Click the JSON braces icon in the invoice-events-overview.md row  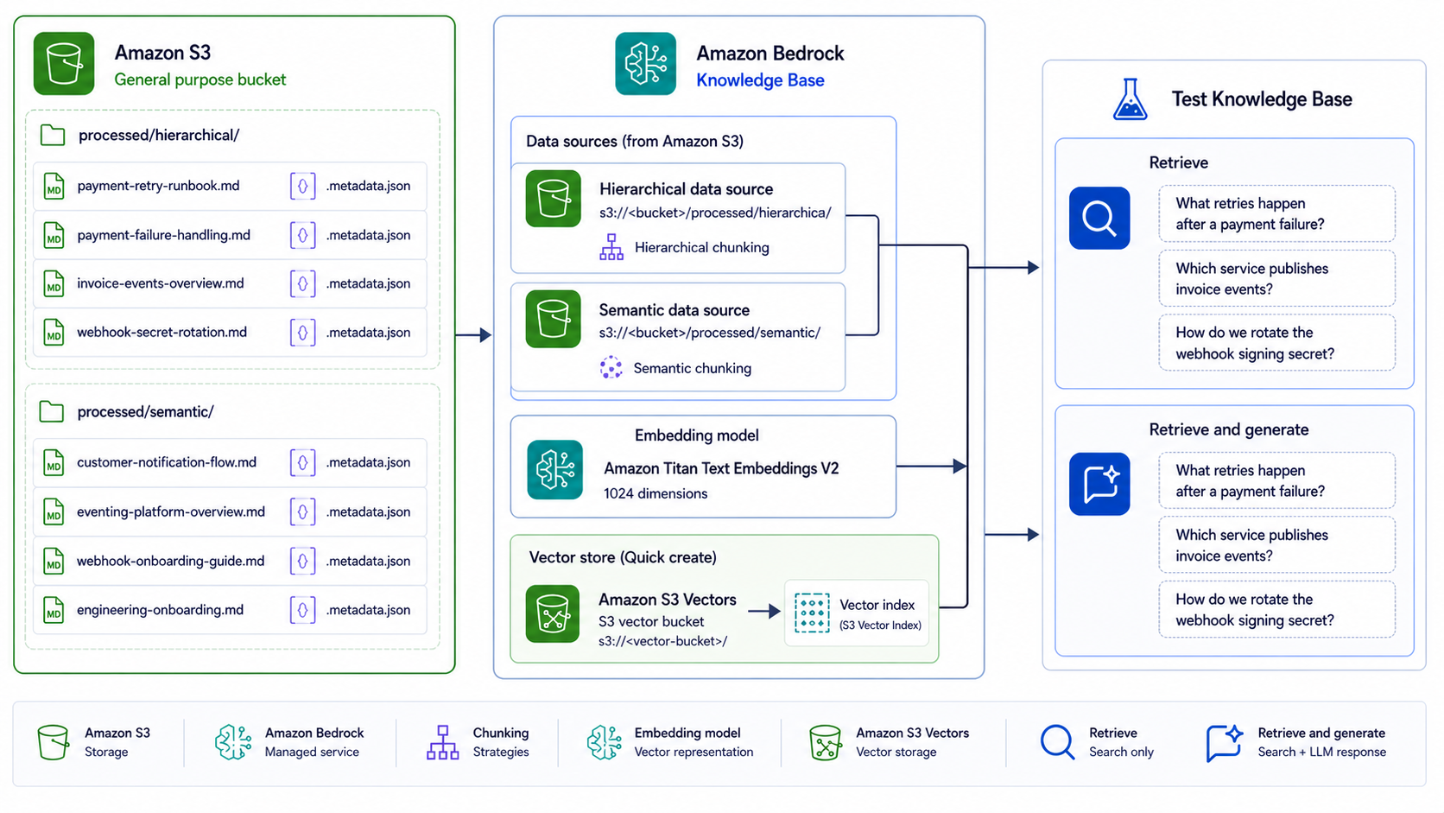(302, 283)
